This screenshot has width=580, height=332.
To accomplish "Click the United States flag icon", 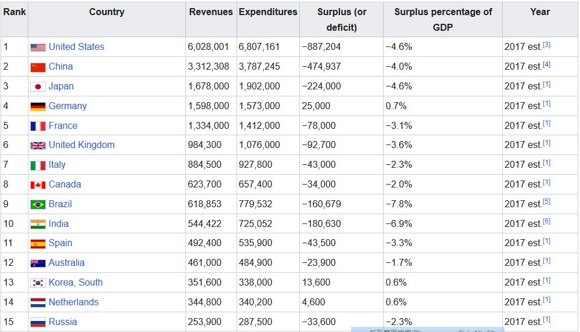I will 38,48.
